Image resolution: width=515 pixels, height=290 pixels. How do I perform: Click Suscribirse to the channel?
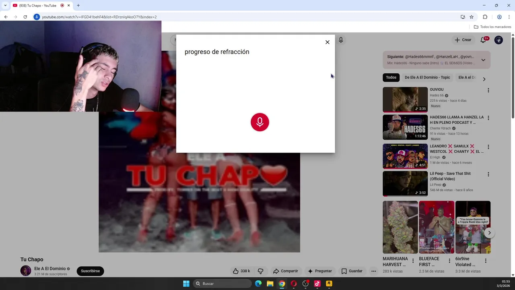coord(90,271)
